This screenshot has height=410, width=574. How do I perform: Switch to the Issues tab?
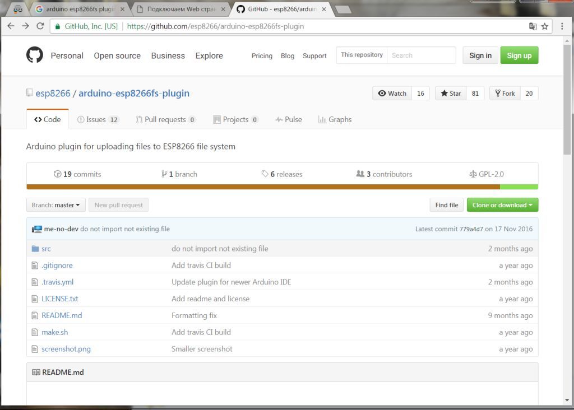tap(98, 119)
